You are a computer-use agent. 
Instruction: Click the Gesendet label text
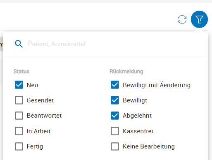40,100
